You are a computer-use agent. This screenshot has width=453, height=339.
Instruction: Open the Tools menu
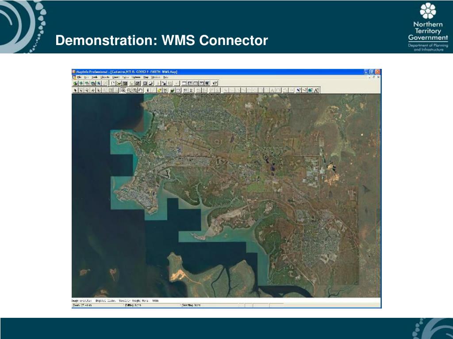tap(95, 77)
